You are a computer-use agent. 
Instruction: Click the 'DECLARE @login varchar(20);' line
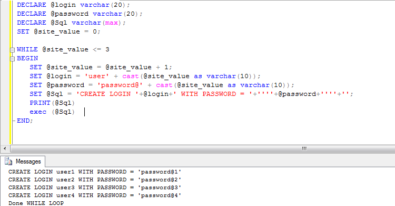click(73, 5)
